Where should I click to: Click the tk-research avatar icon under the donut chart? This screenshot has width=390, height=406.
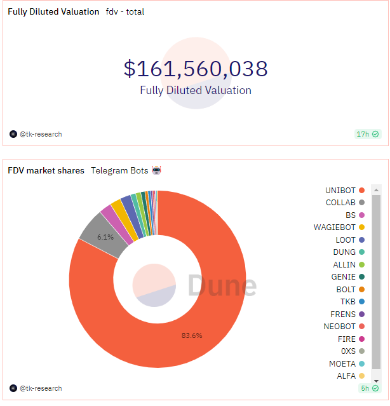click(13, 388)
